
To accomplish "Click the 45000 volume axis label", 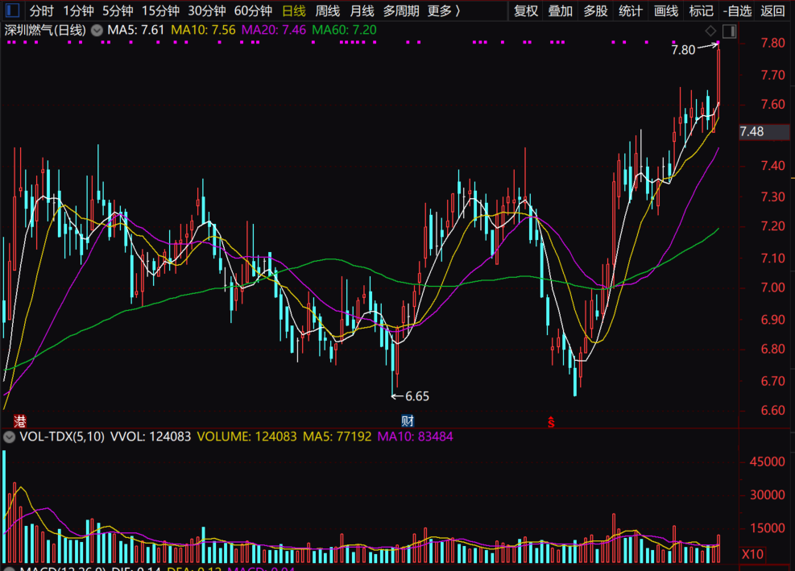I will (x=768, y=462).
